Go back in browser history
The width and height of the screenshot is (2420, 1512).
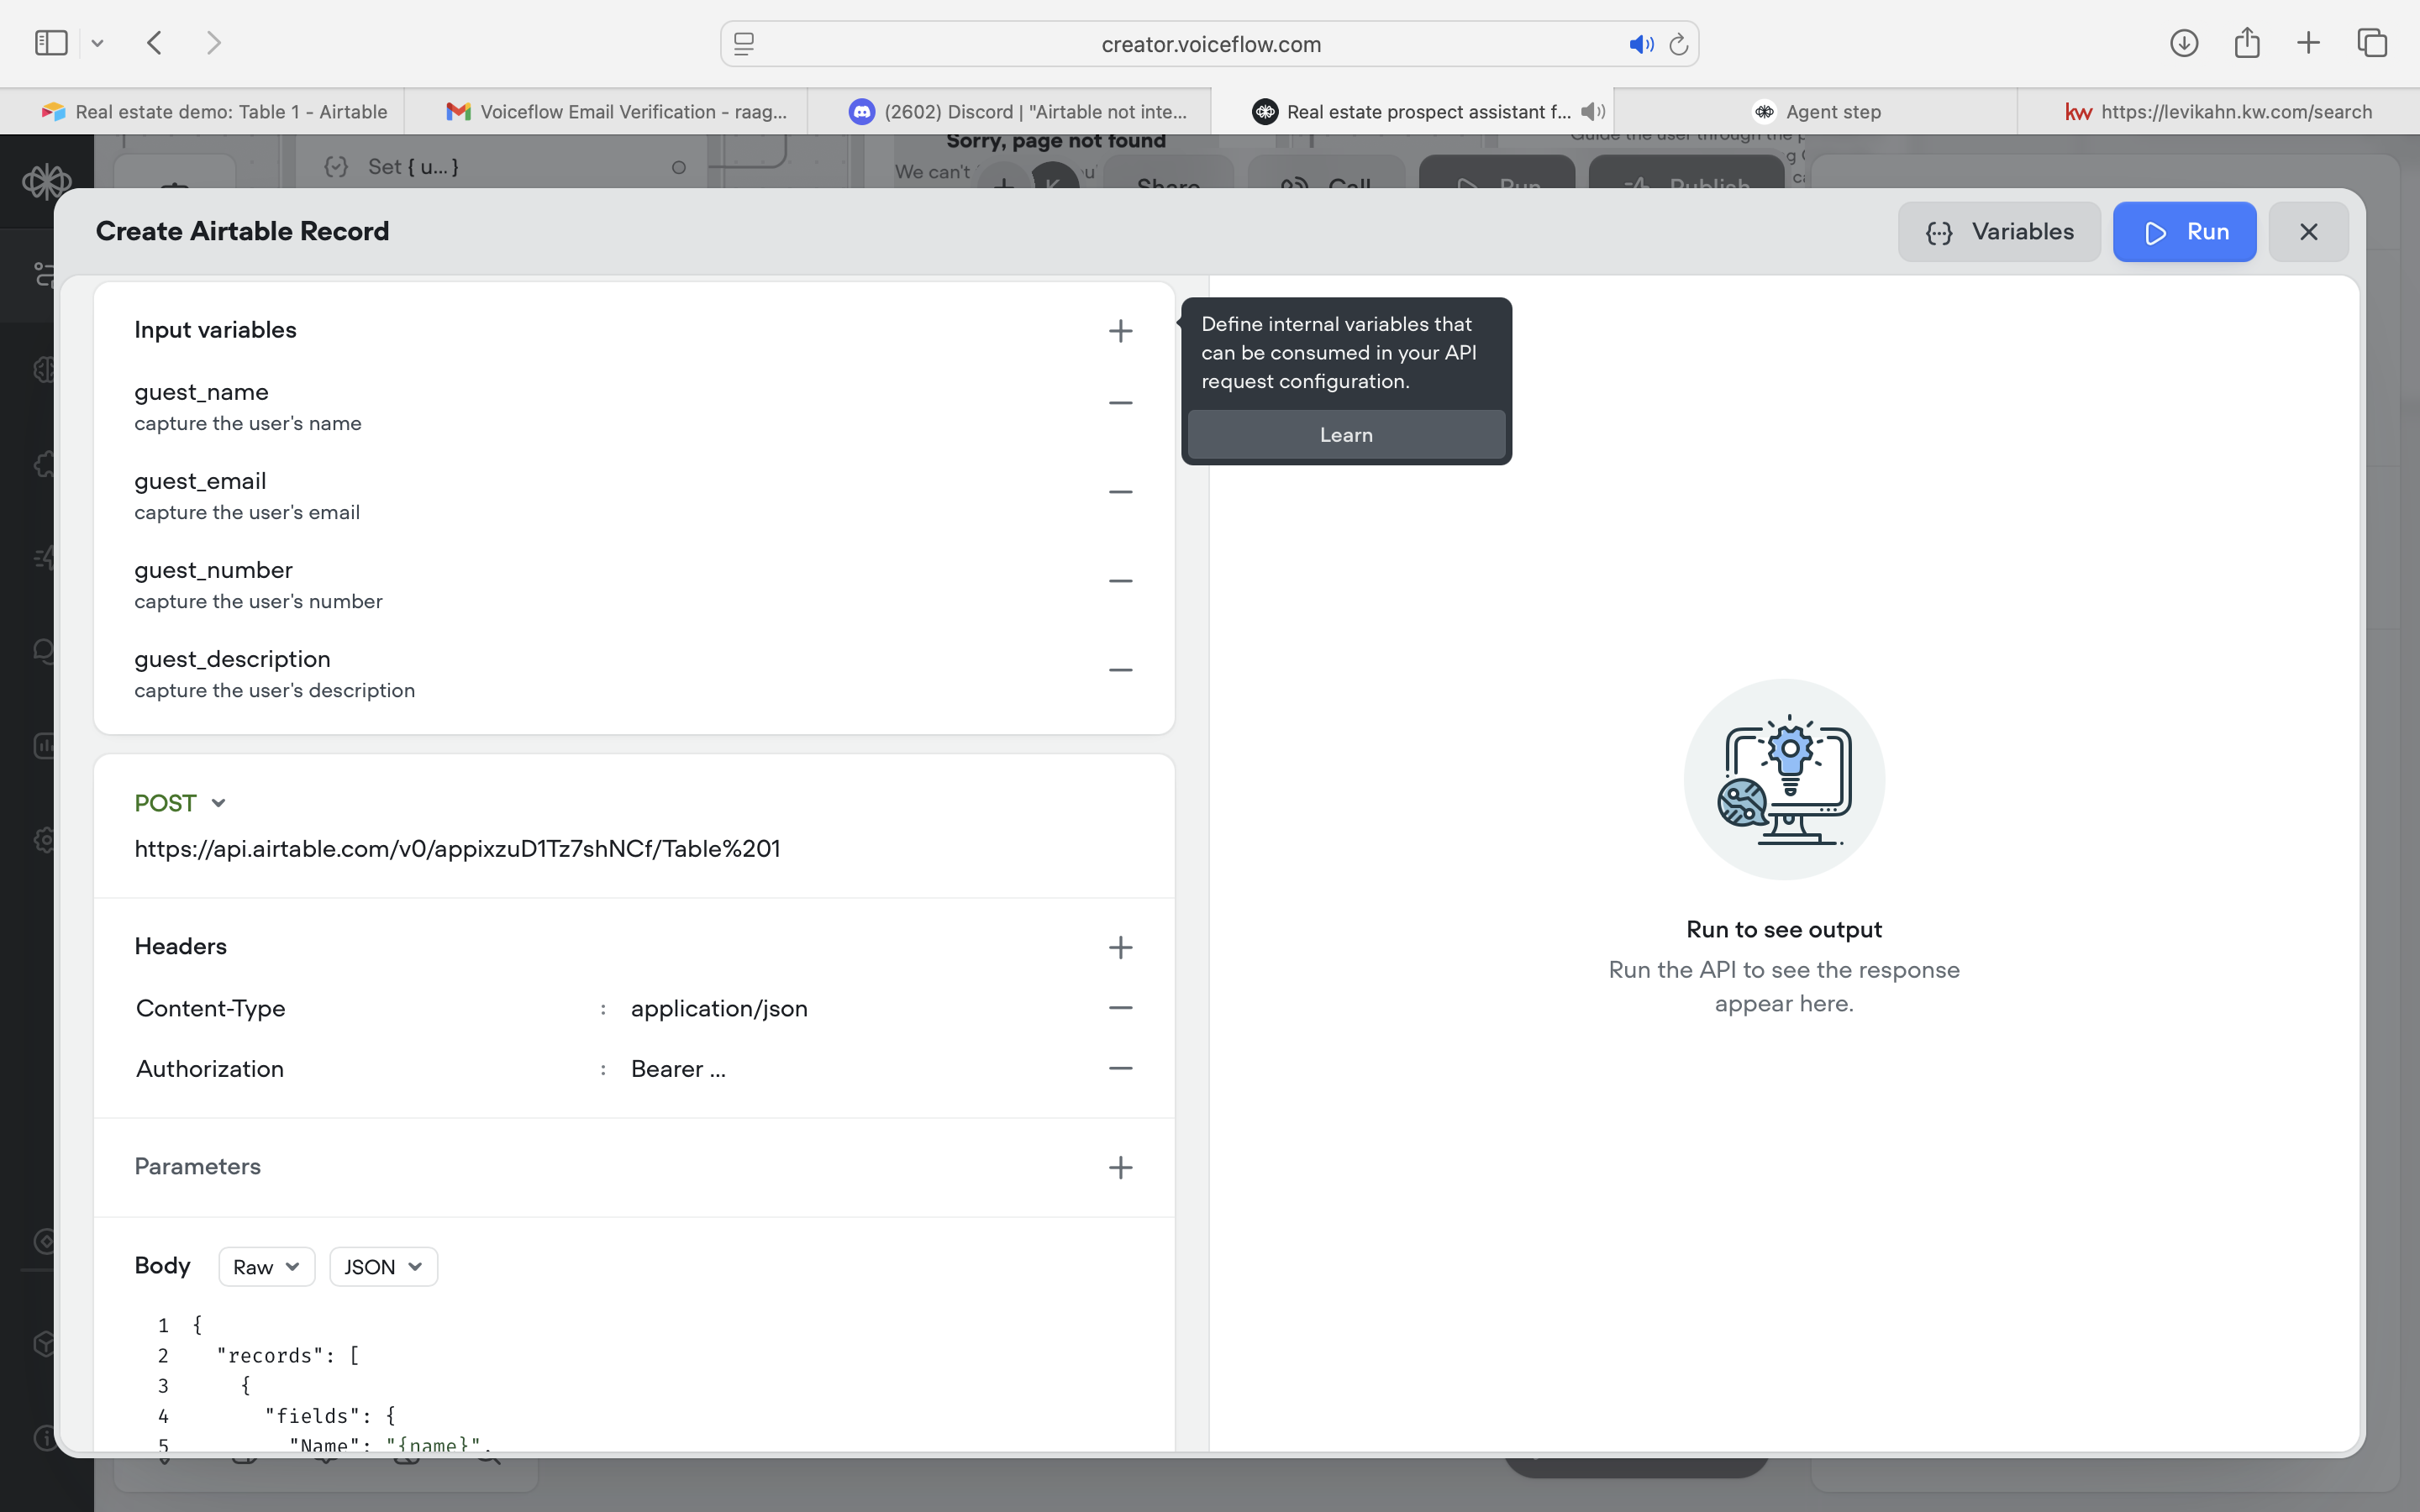[154, 43]
